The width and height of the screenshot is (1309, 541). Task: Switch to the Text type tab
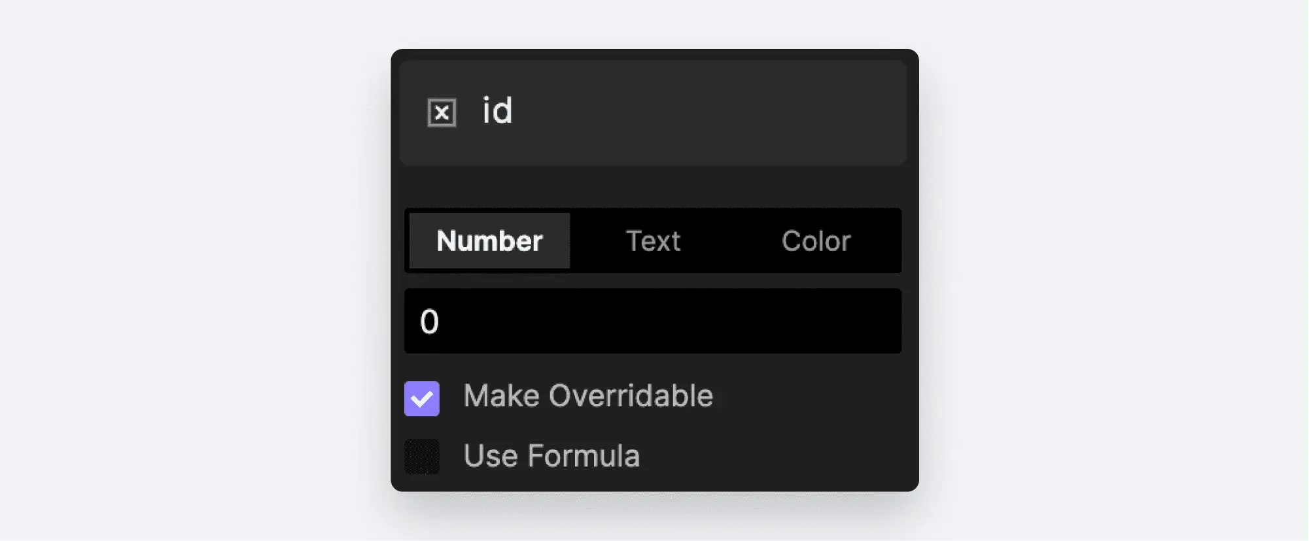(653, 240)
